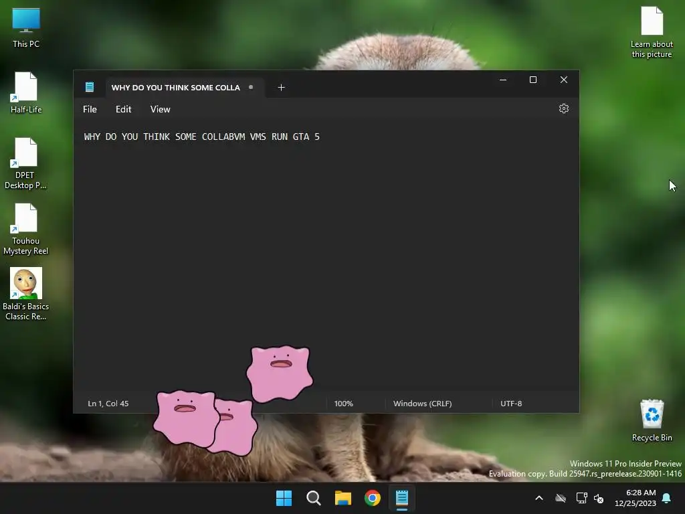The height and width of the screenshot is (514, 685).
Task: Open the View menu
Action: point(161,109)
